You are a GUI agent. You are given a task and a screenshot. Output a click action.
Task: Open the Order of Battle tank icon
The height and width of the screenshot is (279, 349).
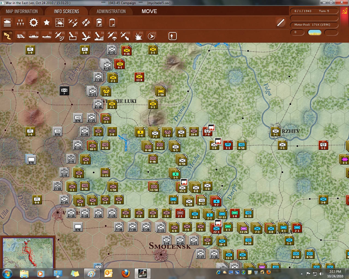click(x=7, y=23)
